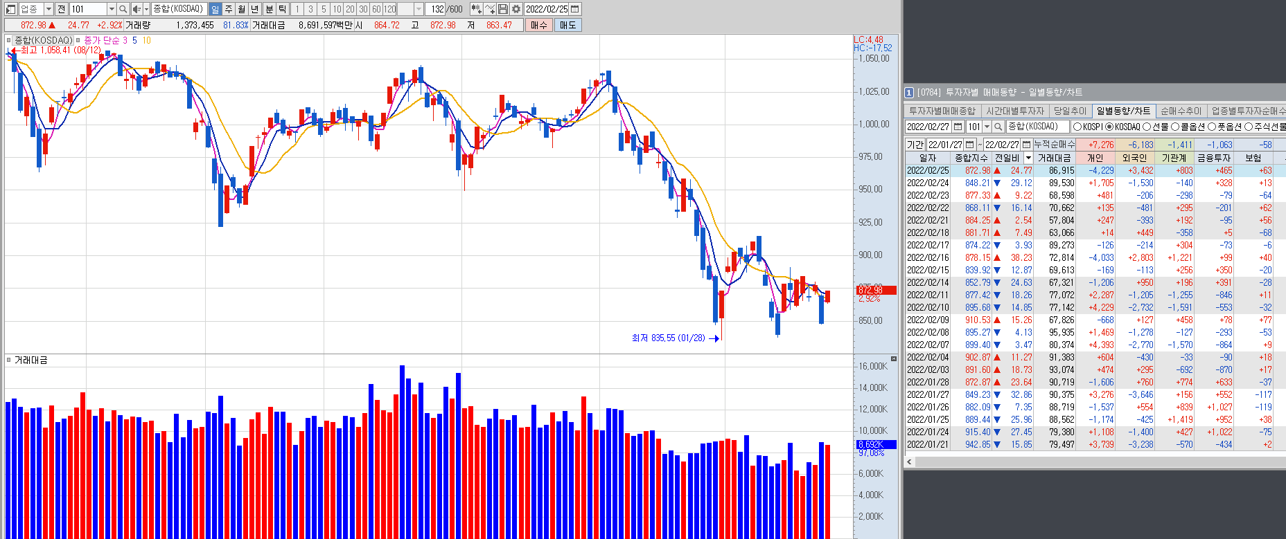This screenshot has width=1286, height=539.
Task: Open calendar icon beside 2022/02/27 date
Action: (x=958, y=127)
